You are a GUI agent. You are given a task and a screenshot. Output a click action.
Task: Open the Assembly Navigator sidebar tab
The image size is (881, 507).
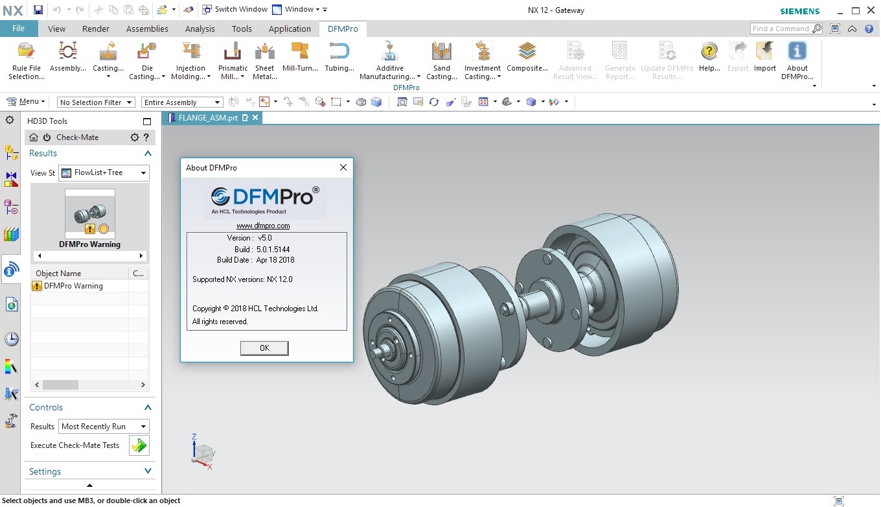click(x=11, y=153)
